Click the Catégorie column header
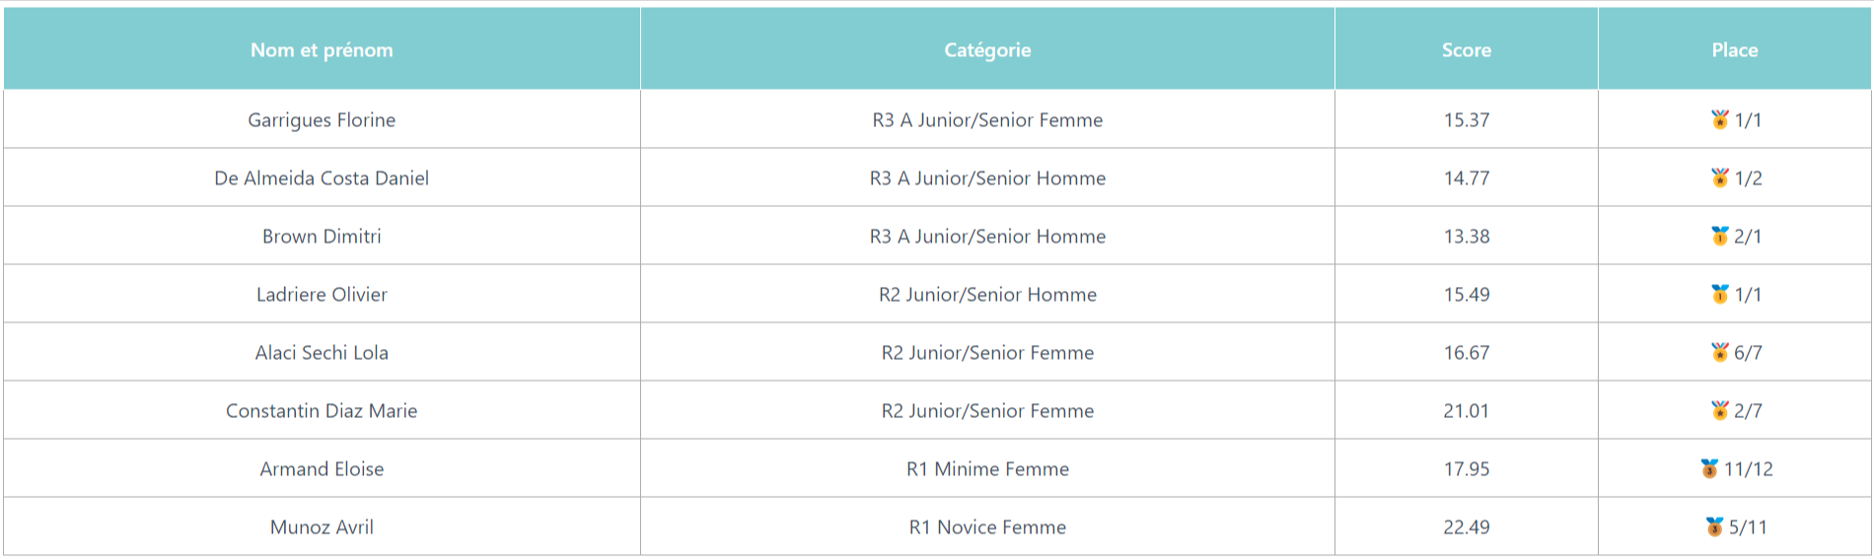This screenshot has height=559, width=1874. 987,49
